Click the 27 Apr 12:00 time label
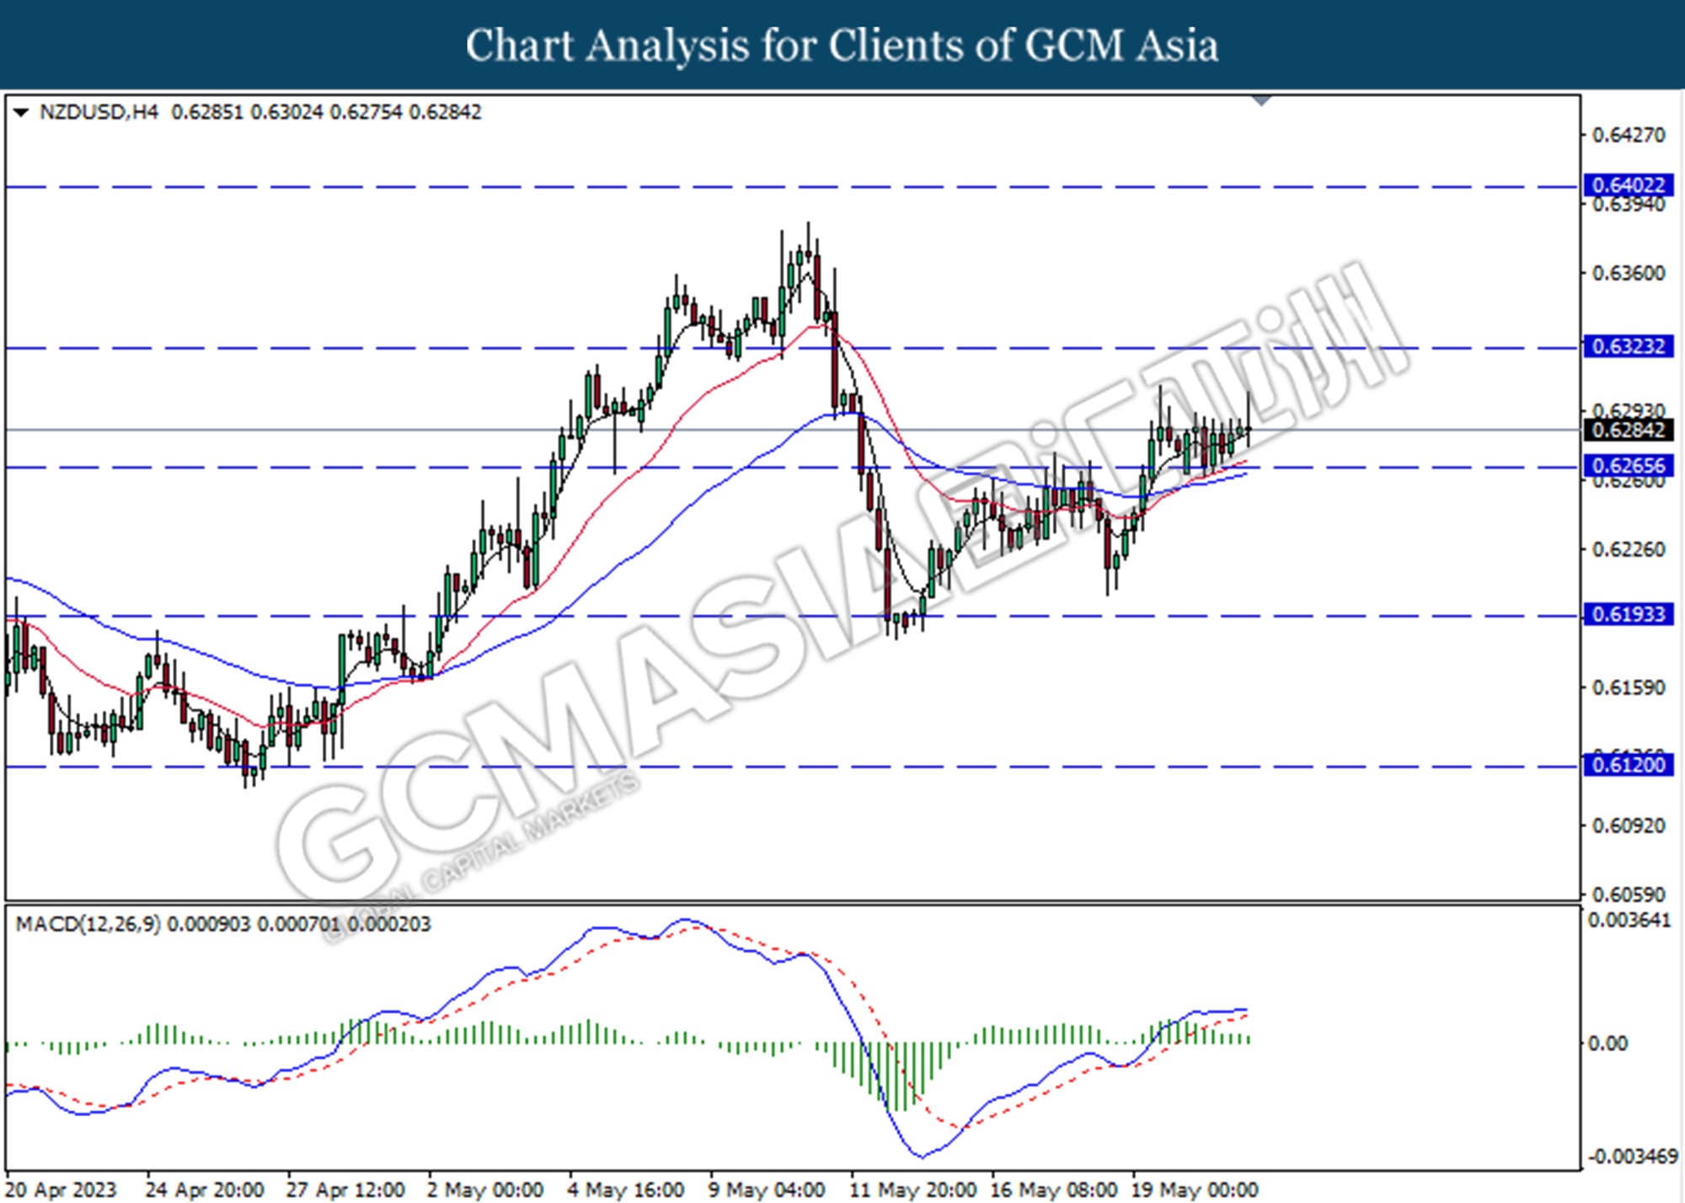Viewport: 1685px width, 1203px height. point(345,1190)
